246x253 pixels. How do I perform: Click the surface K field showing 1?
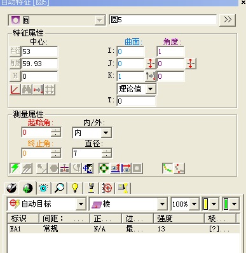130,76
